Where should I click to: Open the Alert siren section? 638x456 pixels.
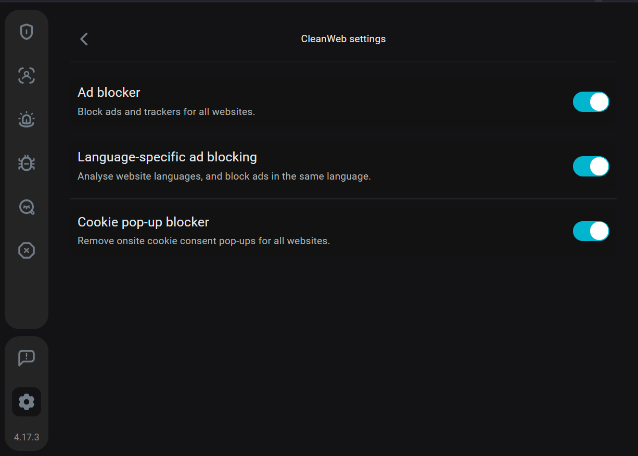(27, 120)
